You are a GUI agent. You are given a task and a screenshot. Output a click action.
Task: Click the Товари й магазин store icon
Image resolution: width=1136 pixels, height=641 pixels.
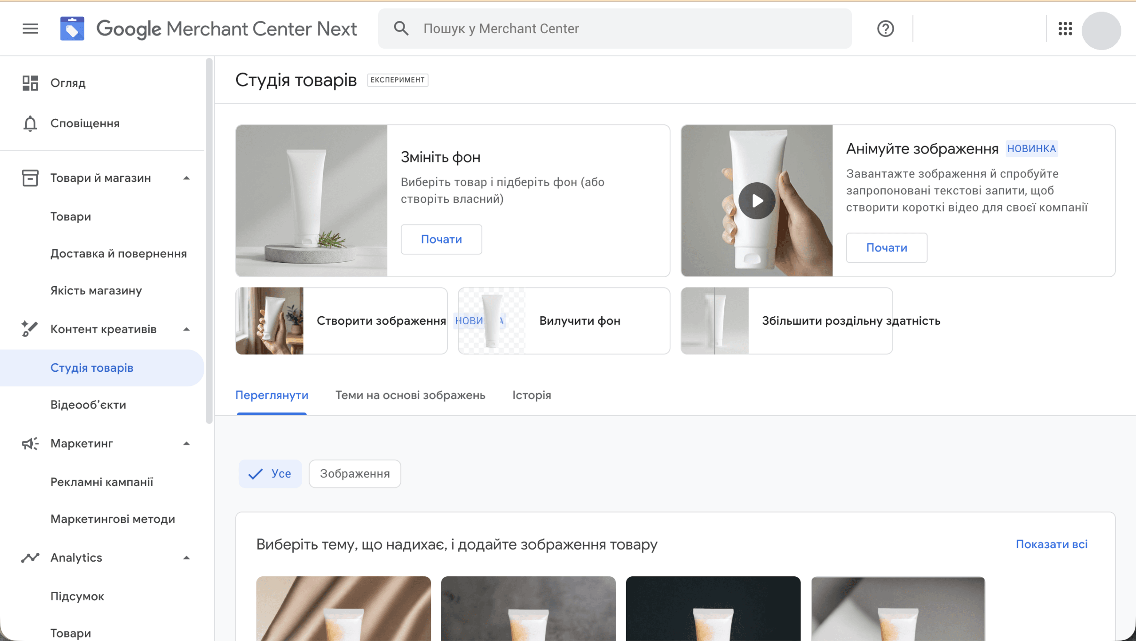[30, 178]
